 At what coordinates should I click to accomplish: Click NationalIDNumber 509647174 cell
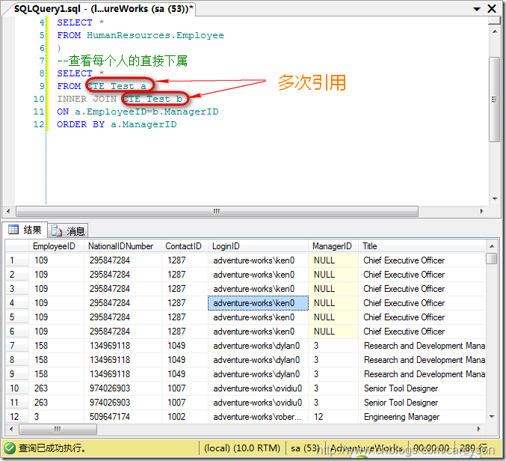123,417
